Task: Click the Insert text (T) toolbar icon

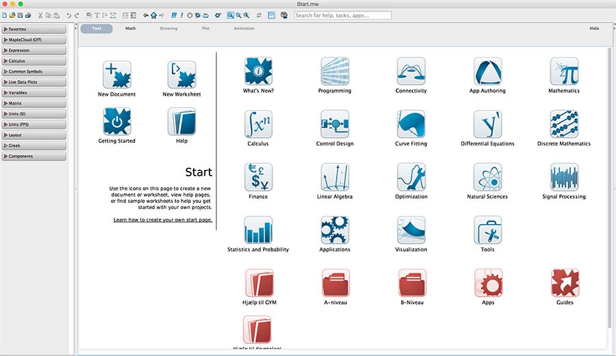Action: pos(97,15)
